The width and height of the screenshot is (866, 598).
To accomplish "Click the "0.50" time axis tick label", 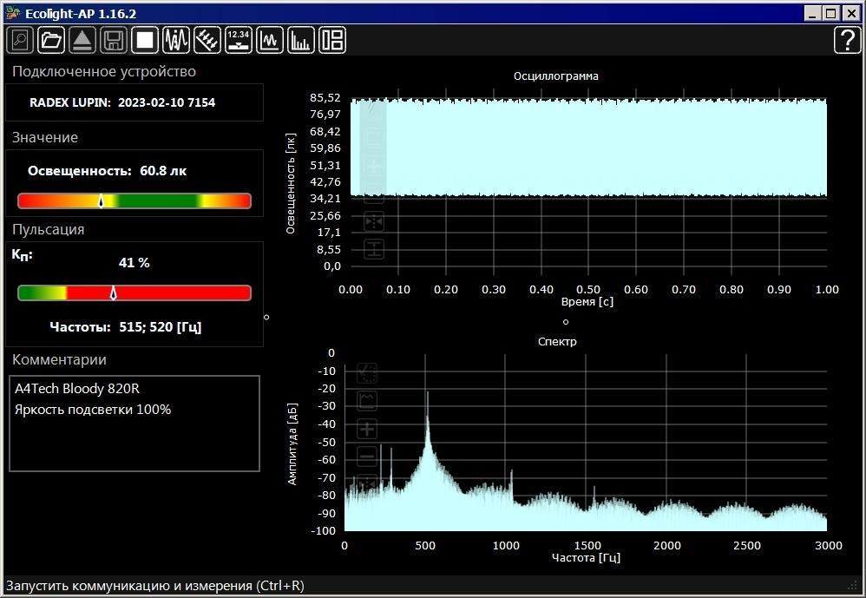I will tap(588, 289).
